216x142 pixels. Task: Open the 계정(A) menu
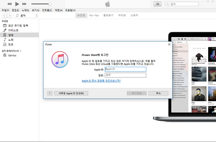(x=59, y=10)
